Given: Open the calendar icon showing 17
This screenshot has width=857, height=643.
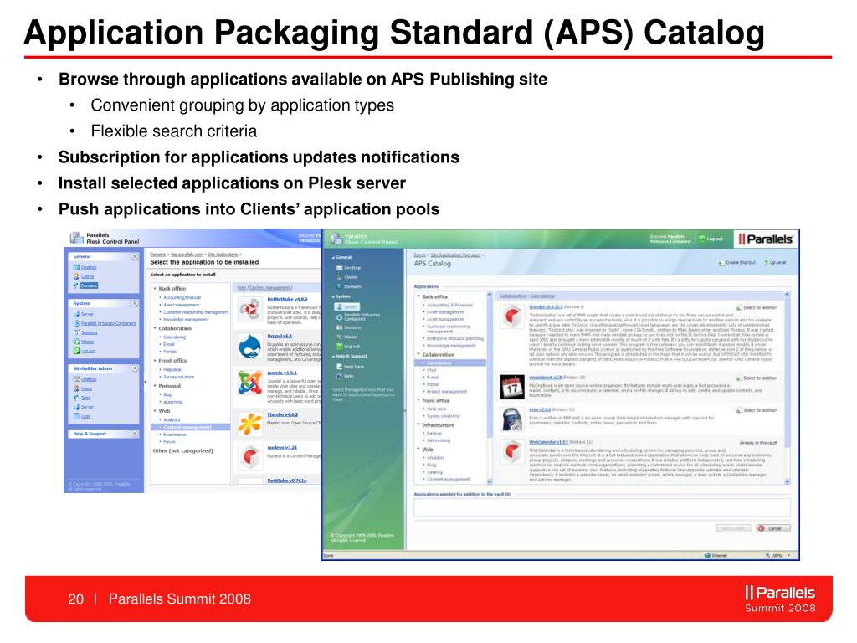Looking at the screenshot, I should (512, 387).
